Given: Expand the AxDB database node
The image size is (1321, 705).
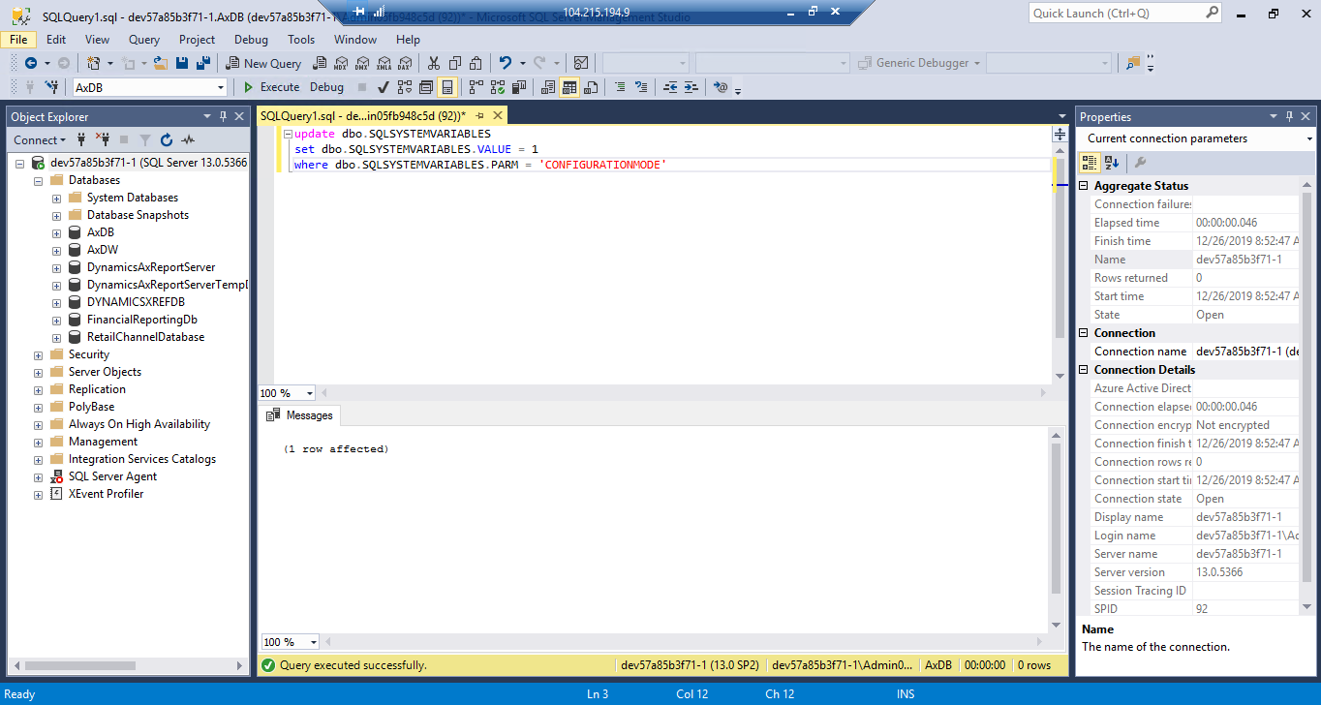Looking at the screenshot, I should point(57,232).
